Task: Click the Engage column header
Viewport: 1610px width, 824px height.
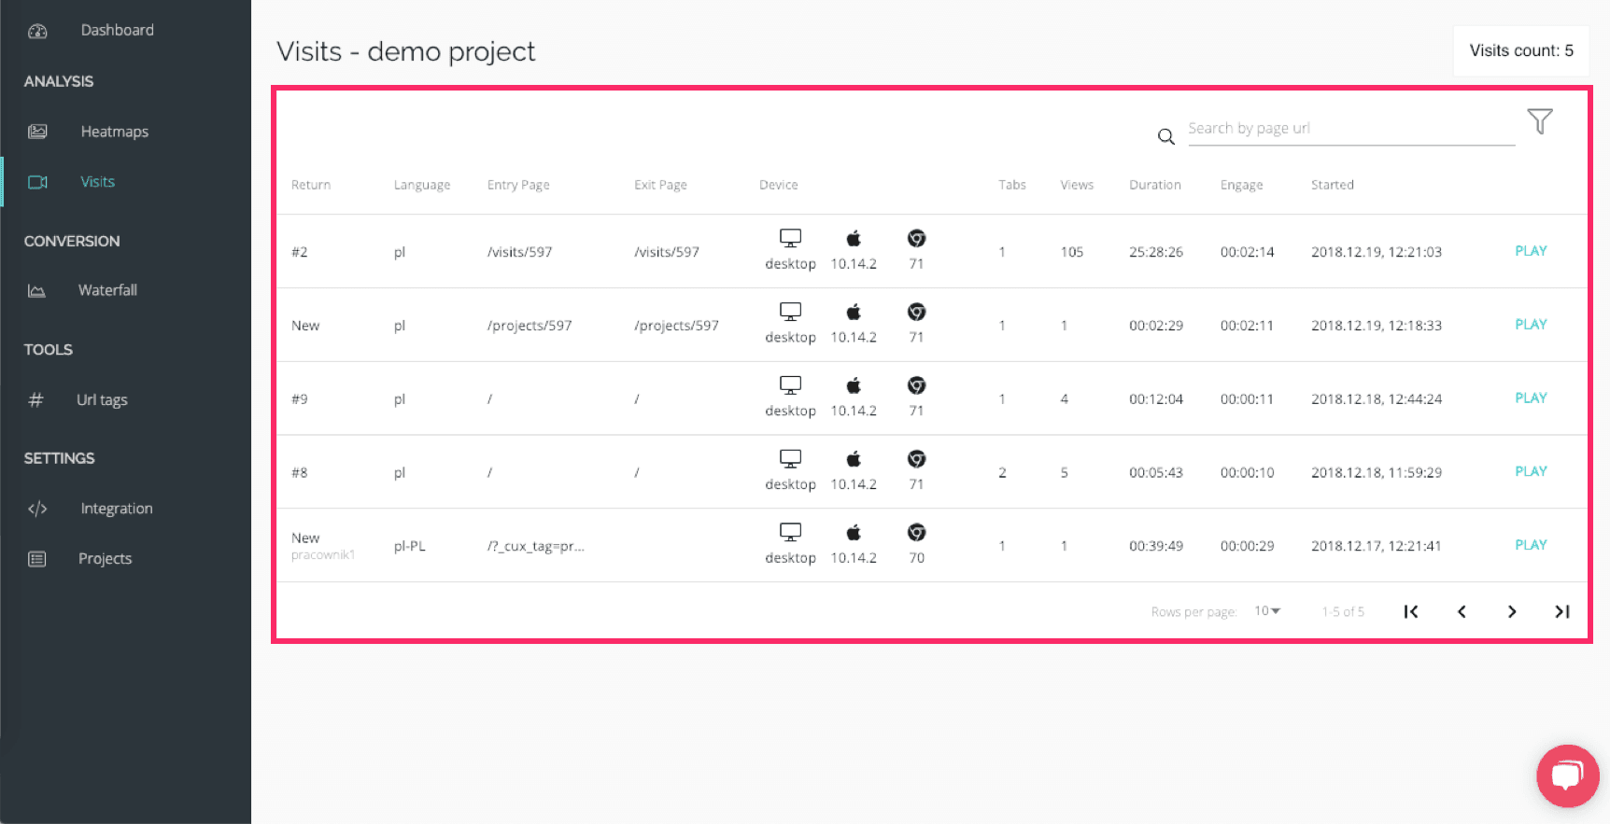Action: pyautogui.click(x=1241, y=185)
